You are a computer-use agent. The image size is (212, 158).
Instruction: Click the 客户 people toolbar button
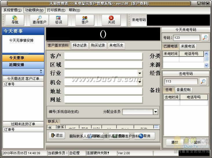(85, 20)
